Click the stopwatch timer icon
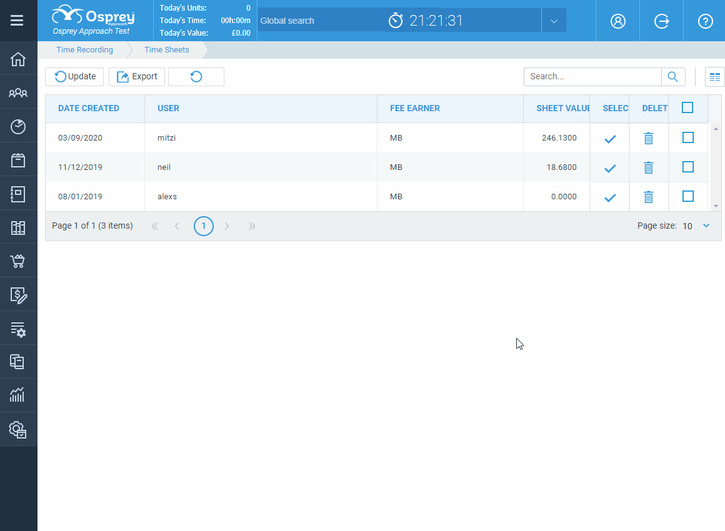 tap(396, 21)
